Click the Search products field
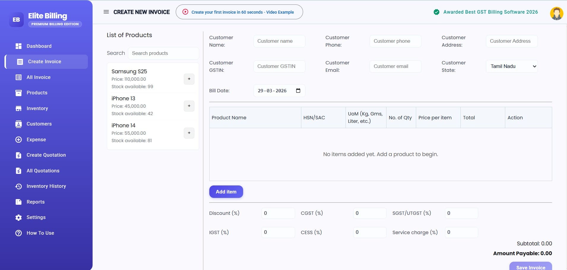Image resolution: width=567 pixels, height=270 pixels. tap(163, 53)
